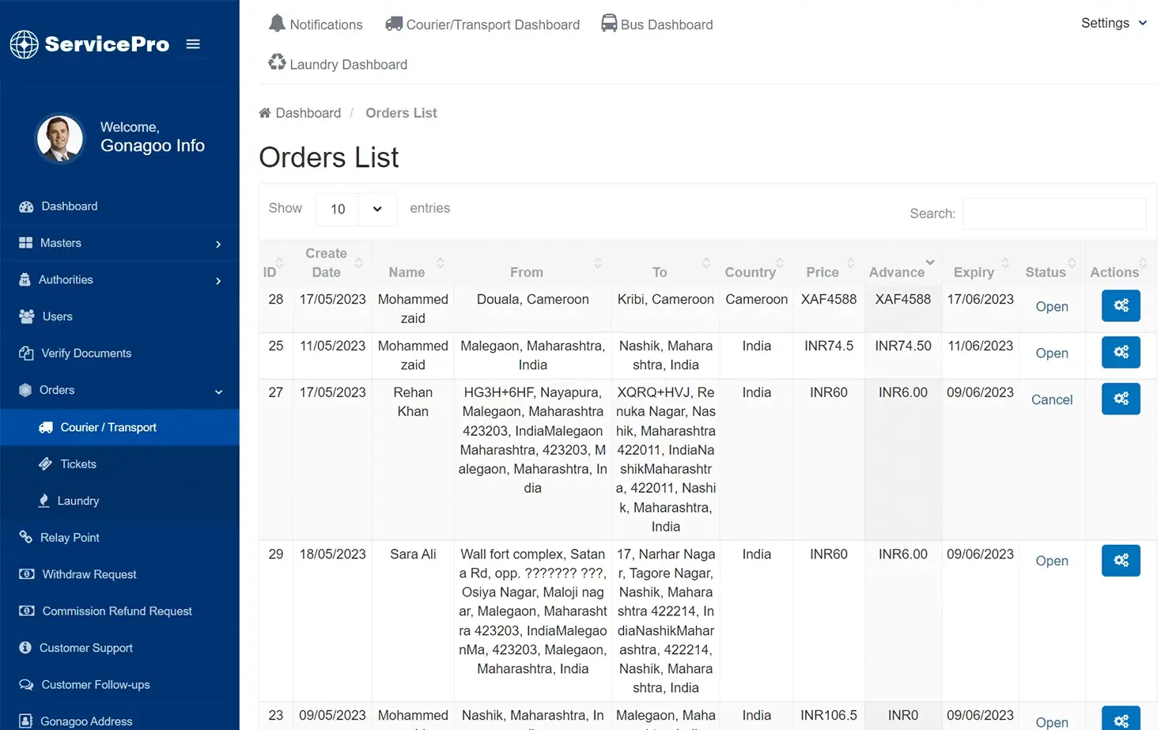Click the Users sidebar icon
Viewport: 1176px width, 730px height.
(x=26, y=316)
